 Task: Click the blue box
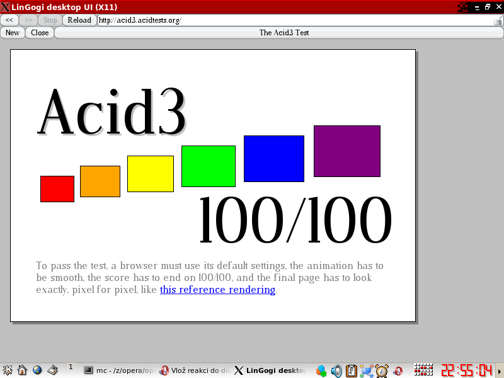point(274,159)
